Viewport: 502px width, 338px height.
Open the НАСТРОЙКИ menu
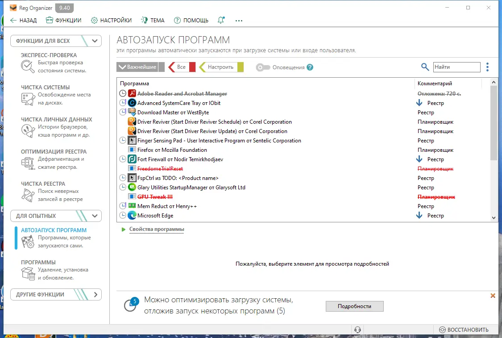point(111,20)
